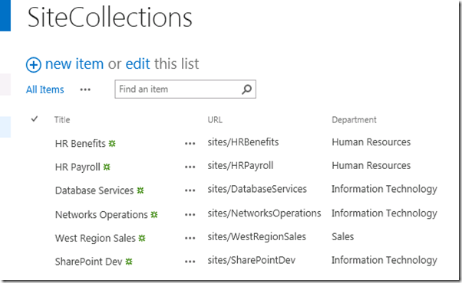
Task: Sort by the URL column header
Action: tap(215, 120)
